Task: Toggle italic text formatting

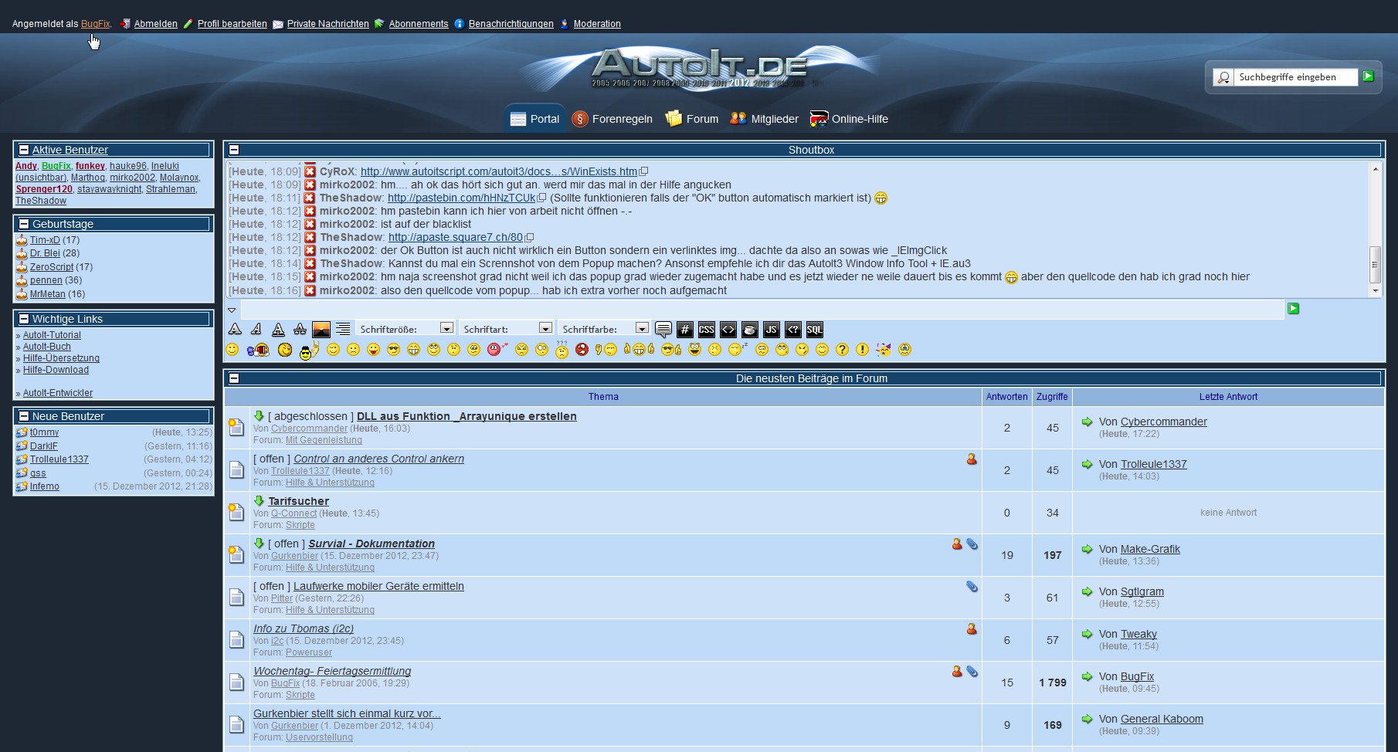Action: pos(256,330)
